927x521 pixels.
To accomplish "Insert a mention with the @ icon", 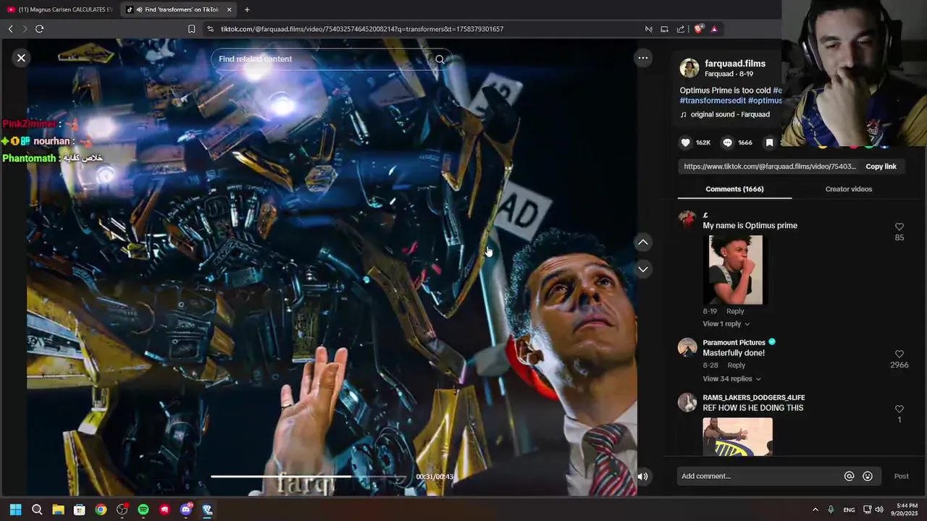I will 849,476.
